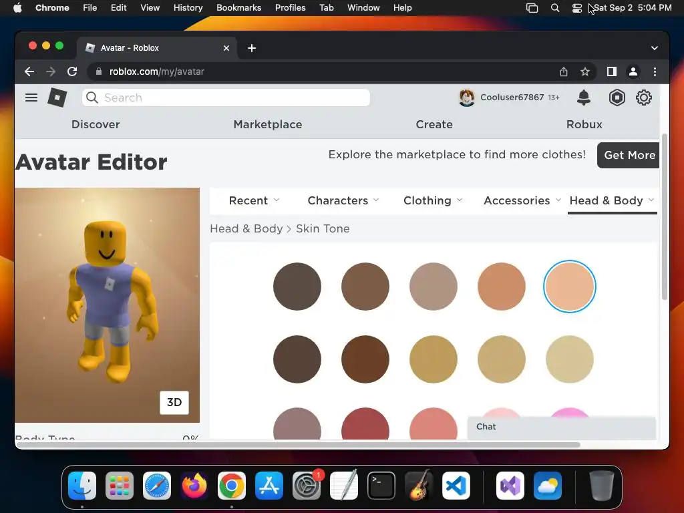View site info lock icon

pos(99,71)
